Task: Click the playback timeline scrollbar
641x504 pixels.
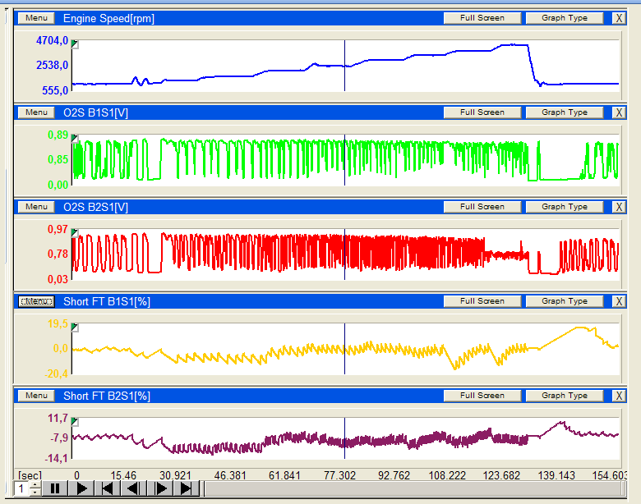Action: click(x=411, y=489)
